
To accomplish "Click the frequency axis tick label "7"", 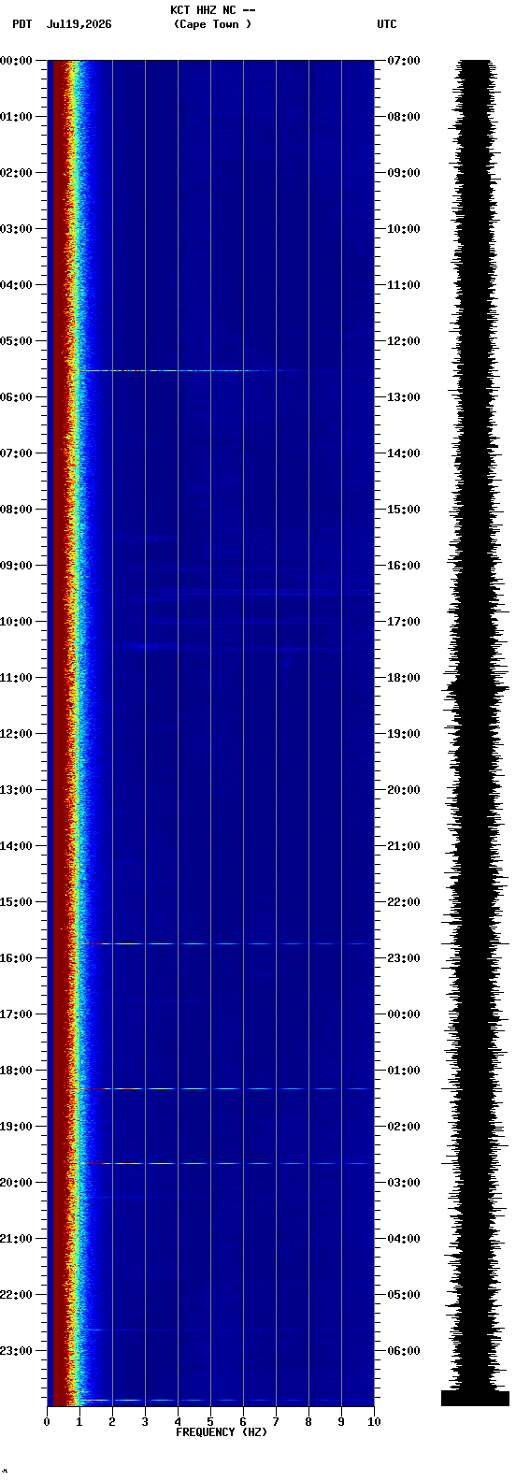I will tap(276, 1422).
